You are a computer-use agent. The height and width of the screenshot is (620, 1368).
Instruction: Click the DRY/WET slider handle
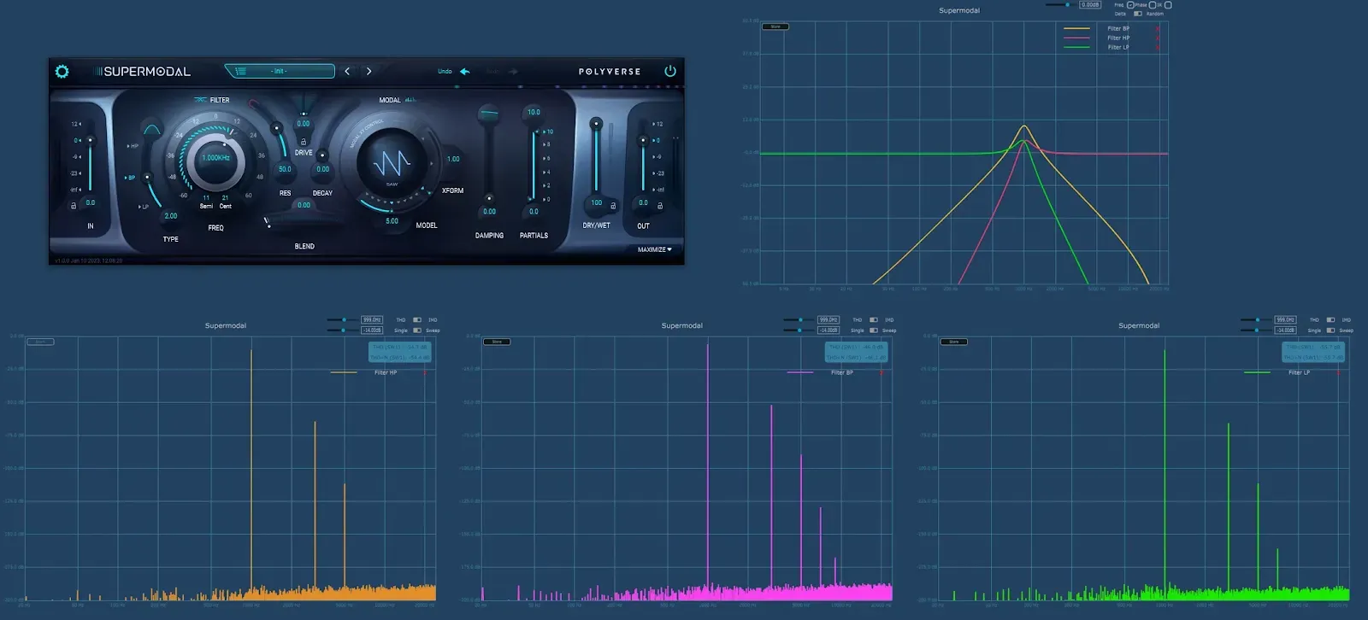[x=596, y=124]
